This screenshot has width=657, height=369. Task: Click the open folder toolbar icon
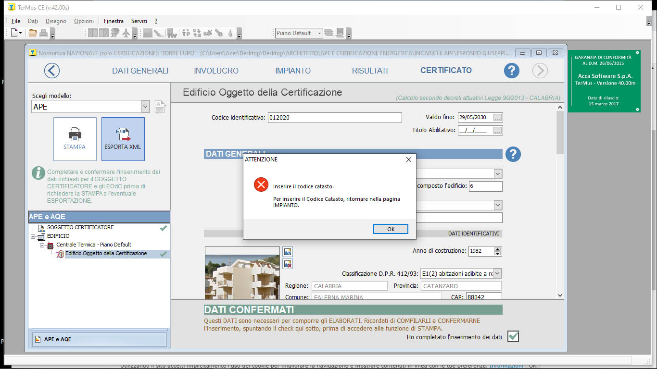pos(32,33)
